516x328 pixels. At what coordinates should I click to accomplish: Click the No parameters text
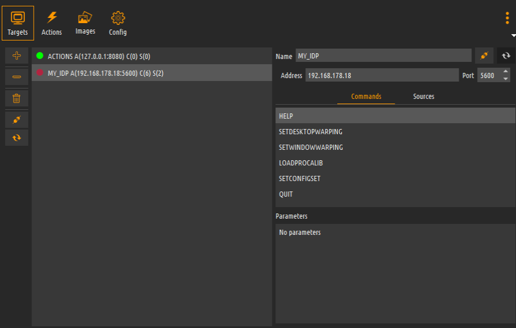pos(300,233)
